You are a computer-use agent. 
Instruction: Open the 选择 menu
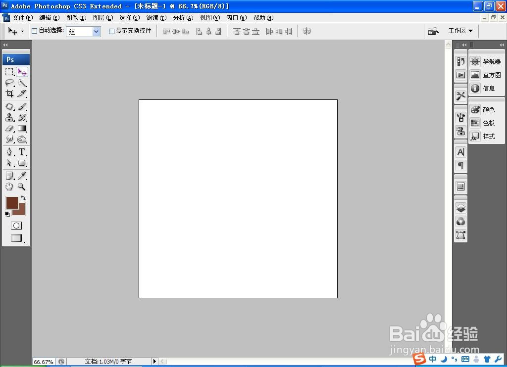pos(130,18)
